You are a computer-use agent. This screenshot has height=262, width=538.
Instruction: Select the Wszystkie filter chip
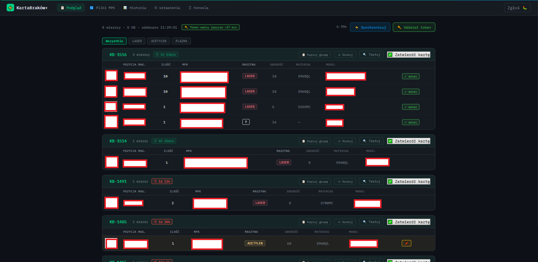114,41
